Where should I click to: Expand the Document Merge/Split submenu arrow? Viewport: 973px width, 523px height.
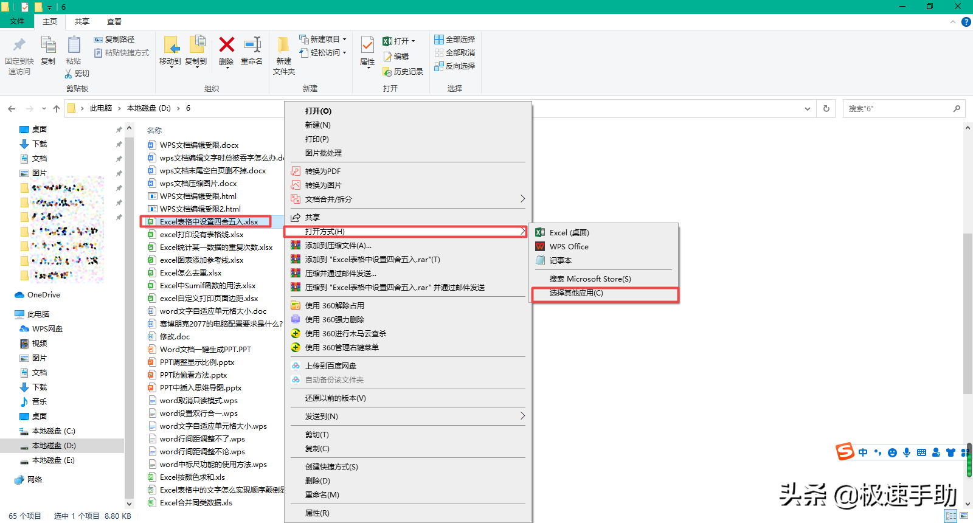(522, 199)
